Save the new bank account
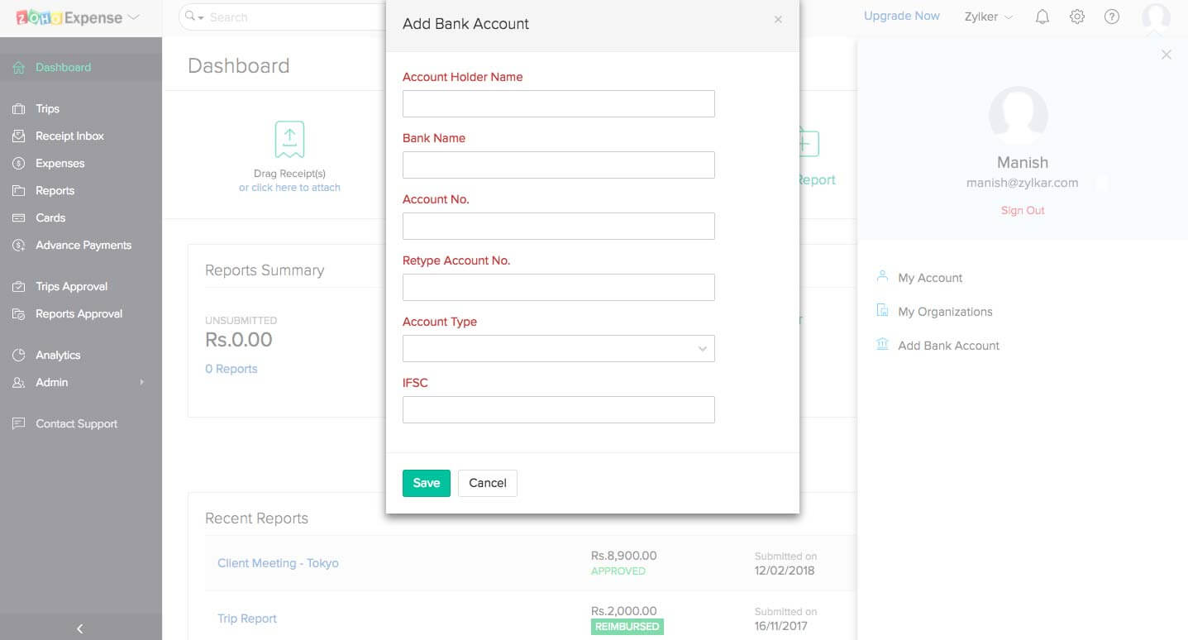Screen dimensions: 1188x640 click(426, 483)
